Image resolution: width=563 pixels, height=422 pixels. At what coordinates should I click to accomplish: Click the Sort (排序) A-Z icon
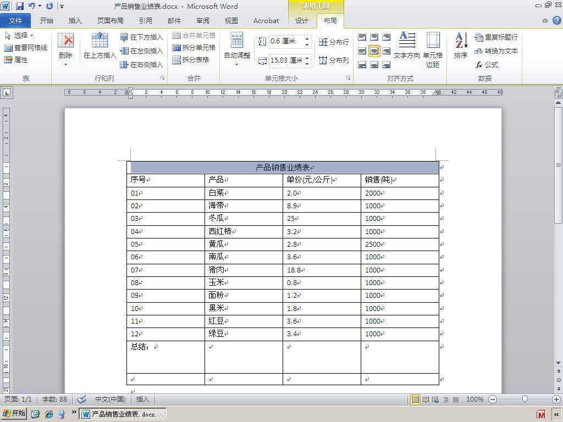click(x=461, y=45)
